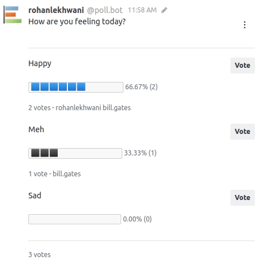Click the 11:58 AM timestamp
265x265 pixels.
[142, 10]
